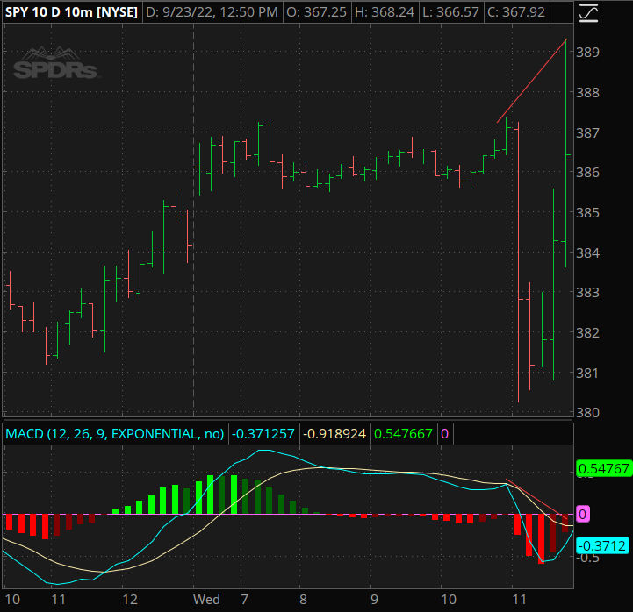Click the date readout D: 9/23/22, 12:50 PM

[x=212, y=12]
